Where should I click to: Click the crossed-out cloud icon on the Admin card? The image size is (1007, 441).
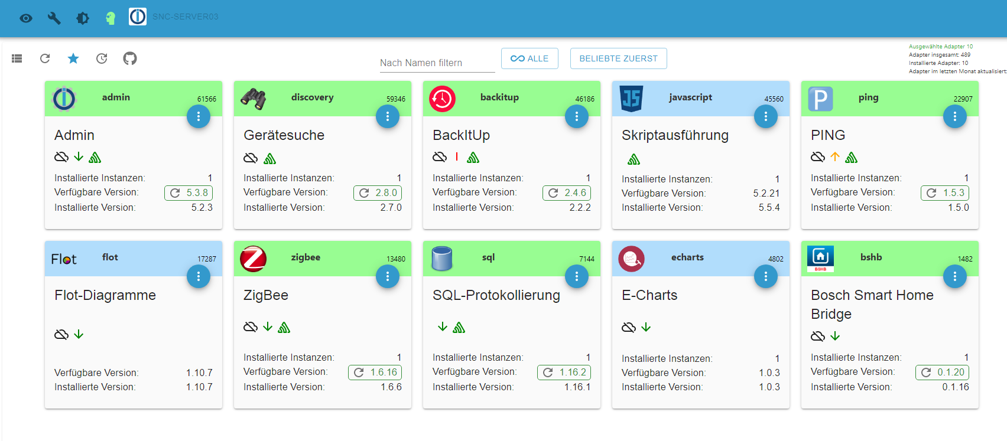(x=61, y=157)
